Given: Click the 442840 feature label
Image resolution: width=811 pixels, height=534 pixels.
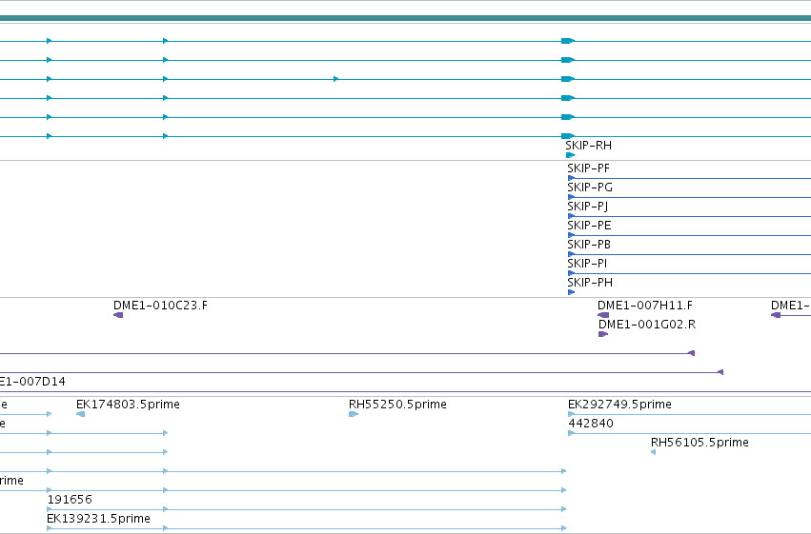Looking at the screenshot, I should 591,424.
